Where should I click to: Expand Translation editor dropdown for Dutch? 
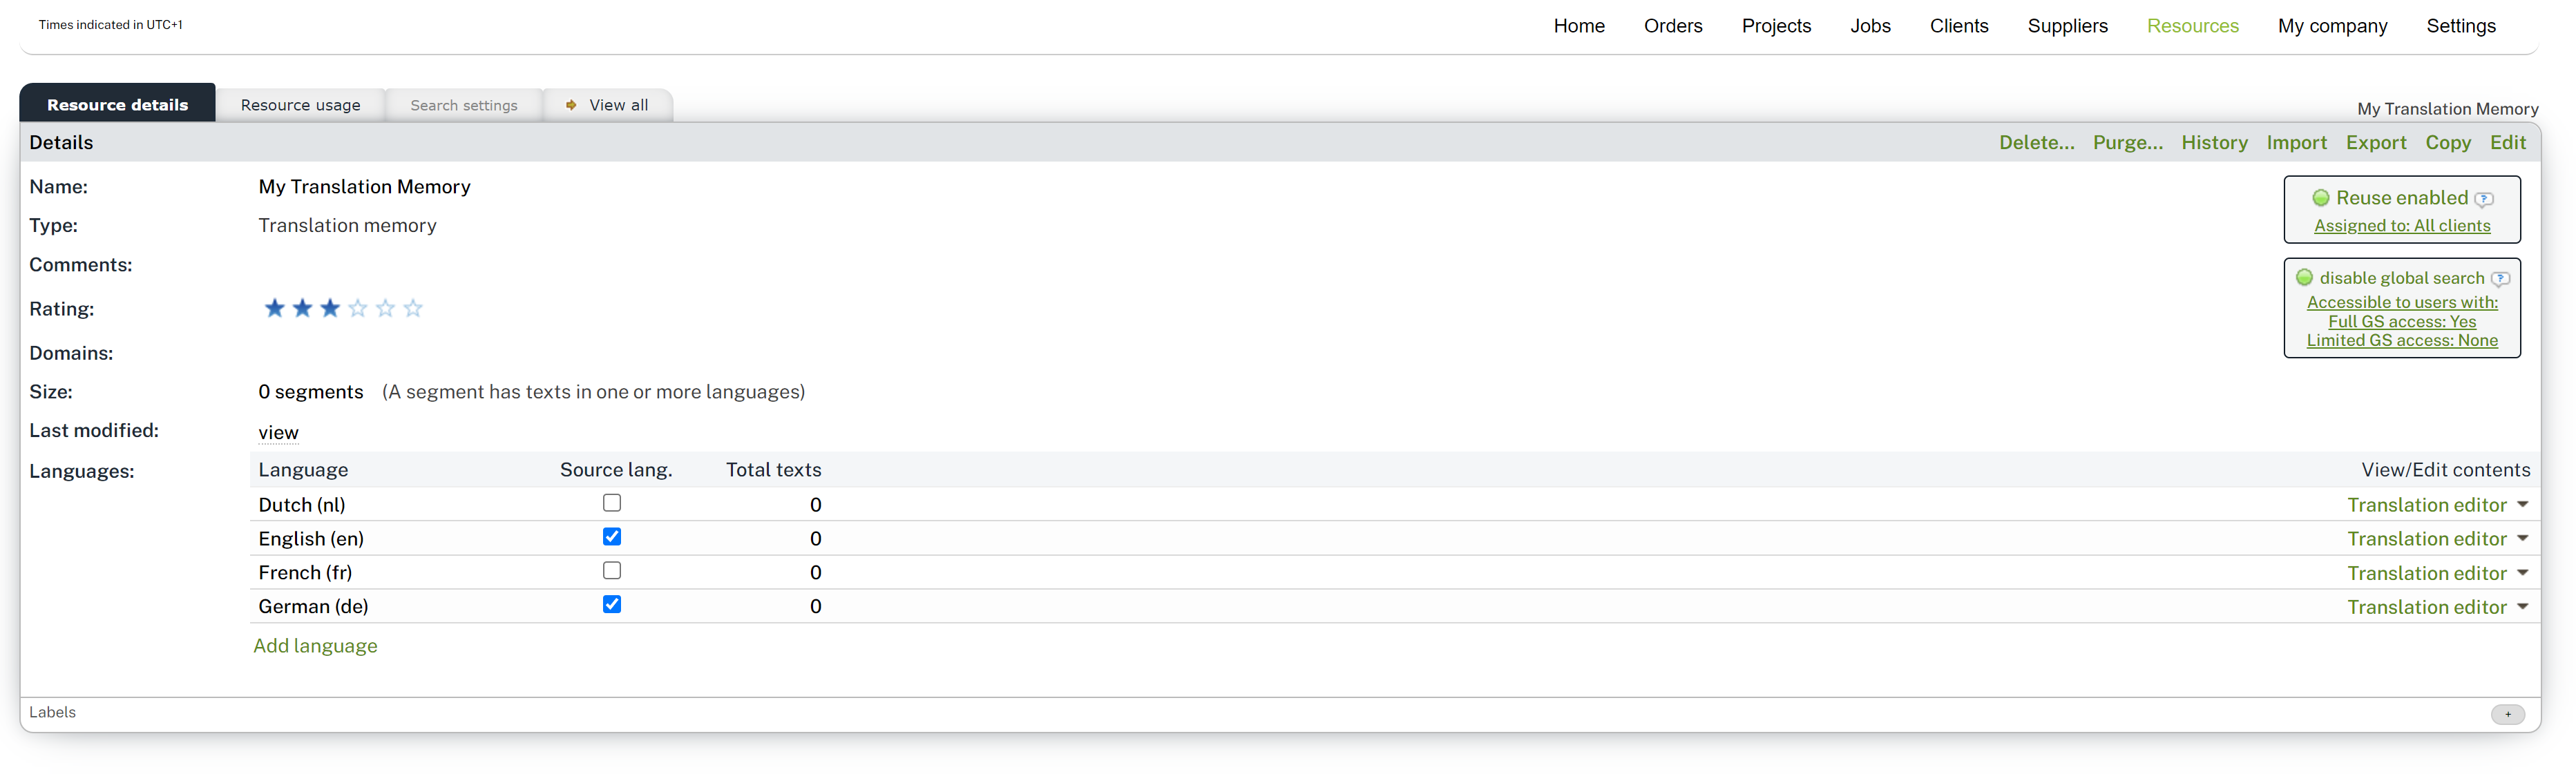click(2522, 505)
